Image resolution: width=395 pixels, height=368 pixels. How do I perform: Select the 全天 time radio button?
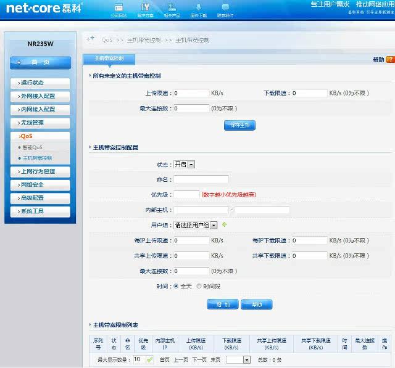coord(177,286)
